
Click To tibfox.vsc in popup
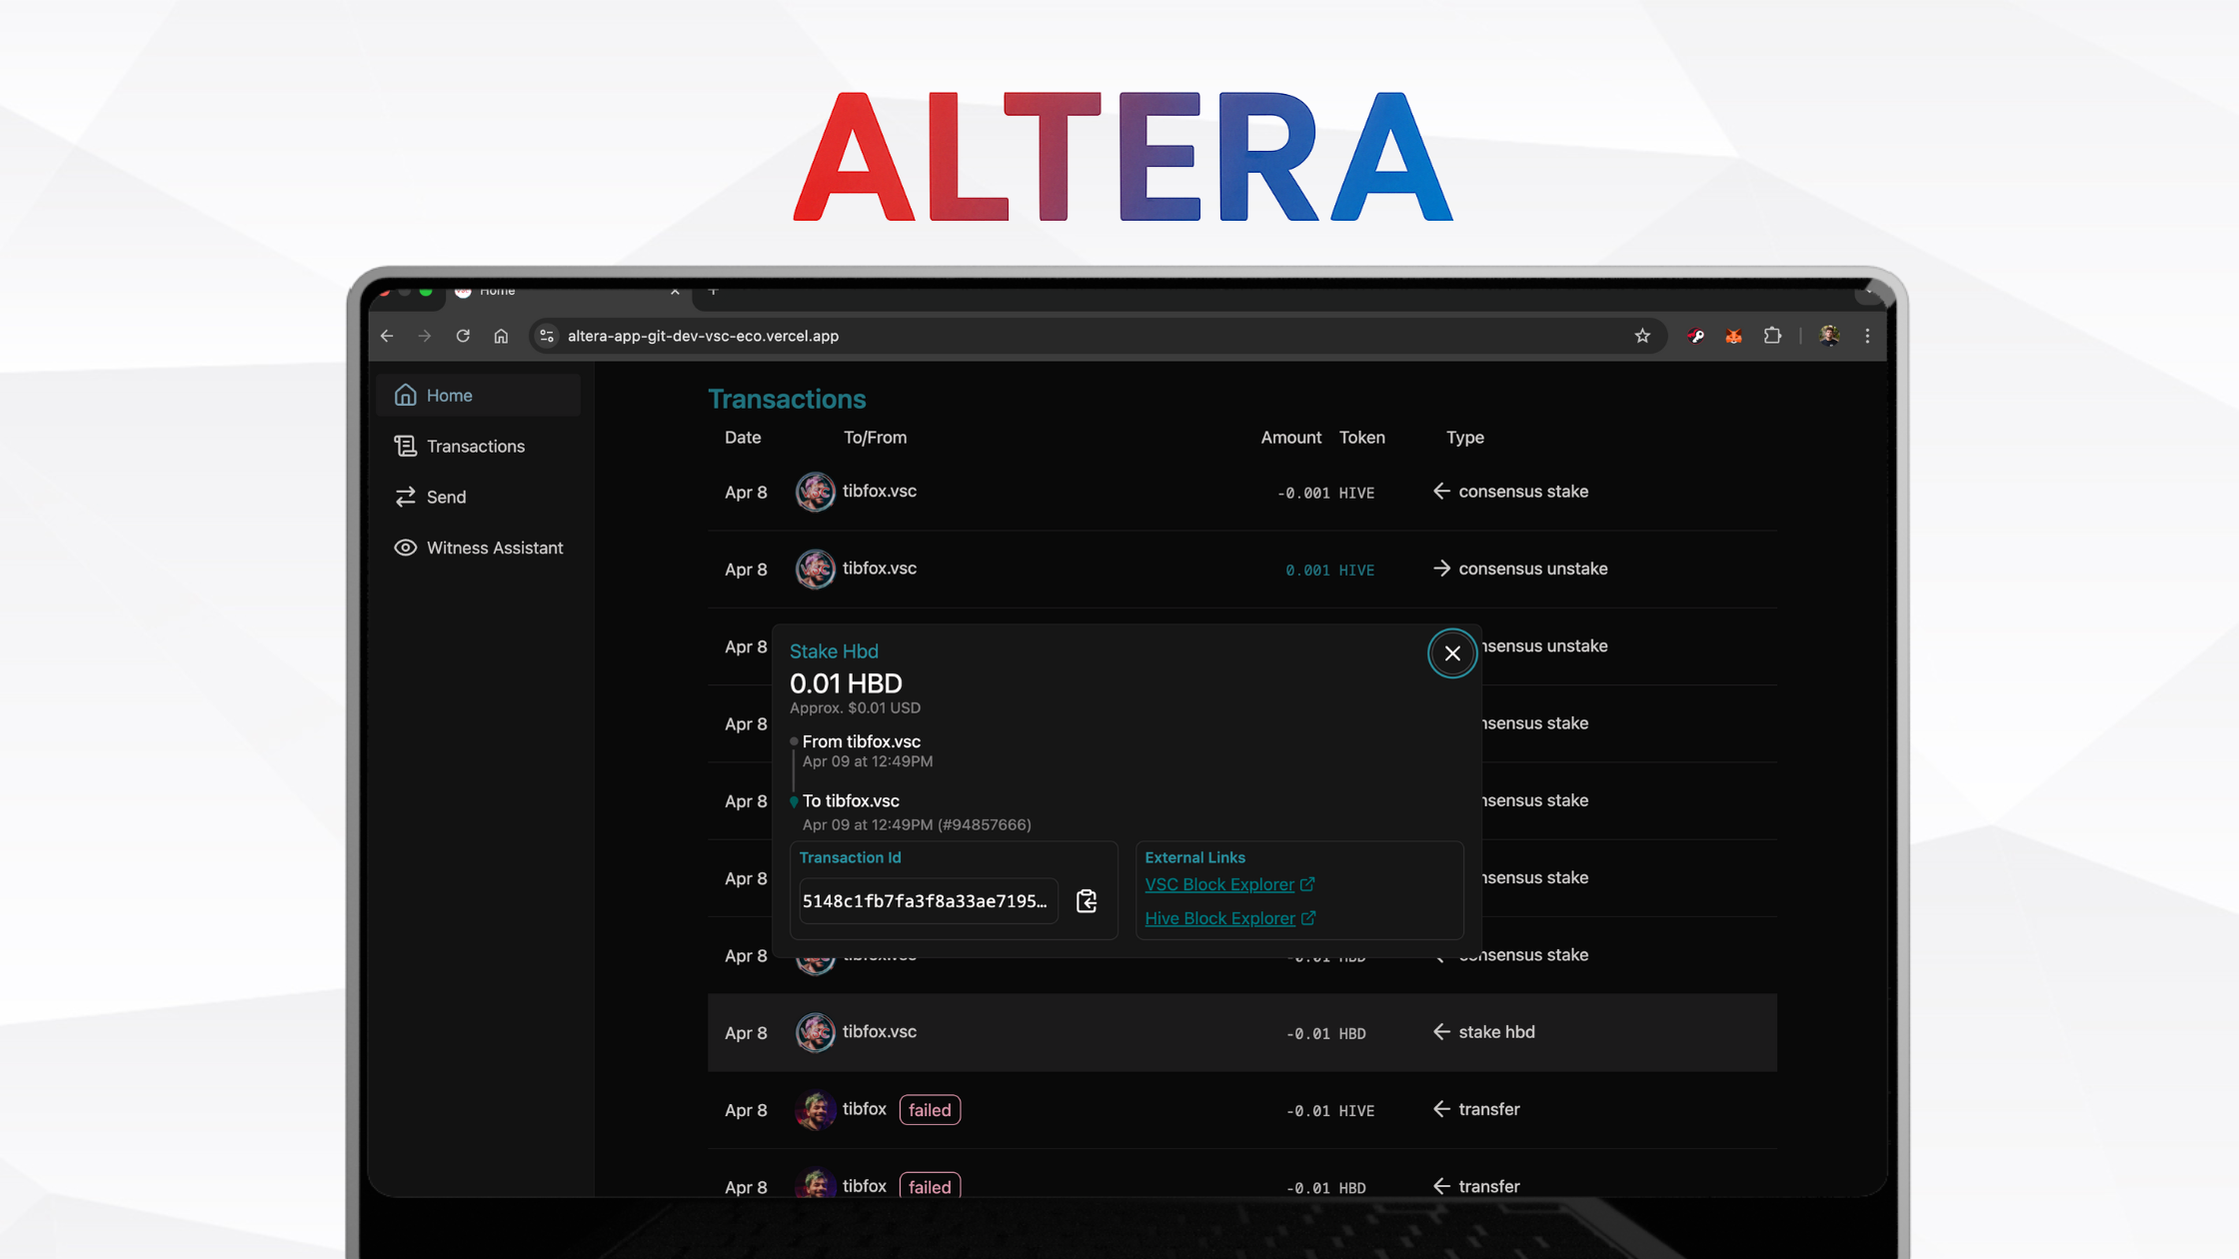tap(851, 801)
